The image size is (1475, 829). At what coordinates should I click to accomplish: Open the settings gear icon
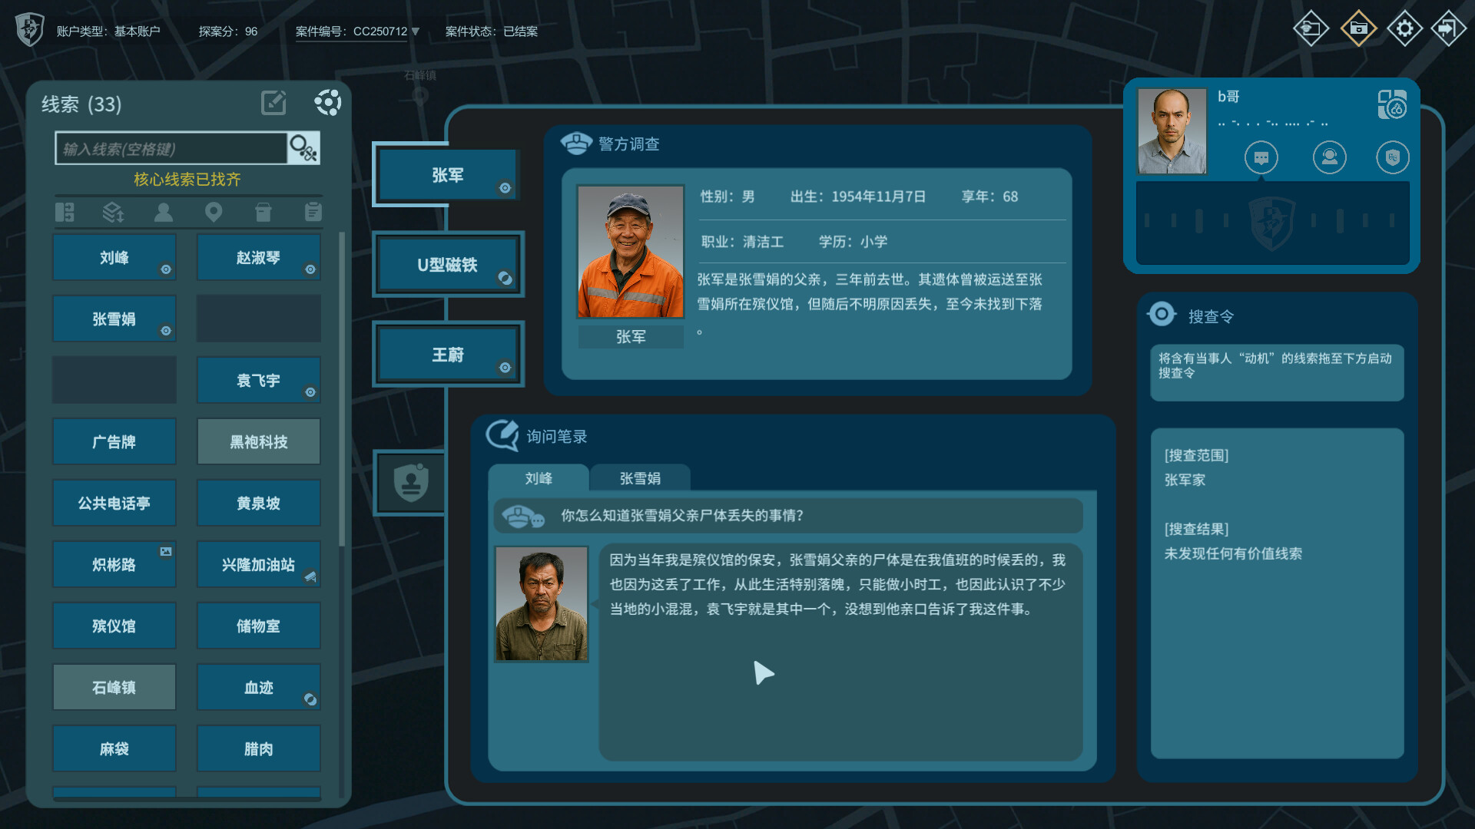(1405, 28)
